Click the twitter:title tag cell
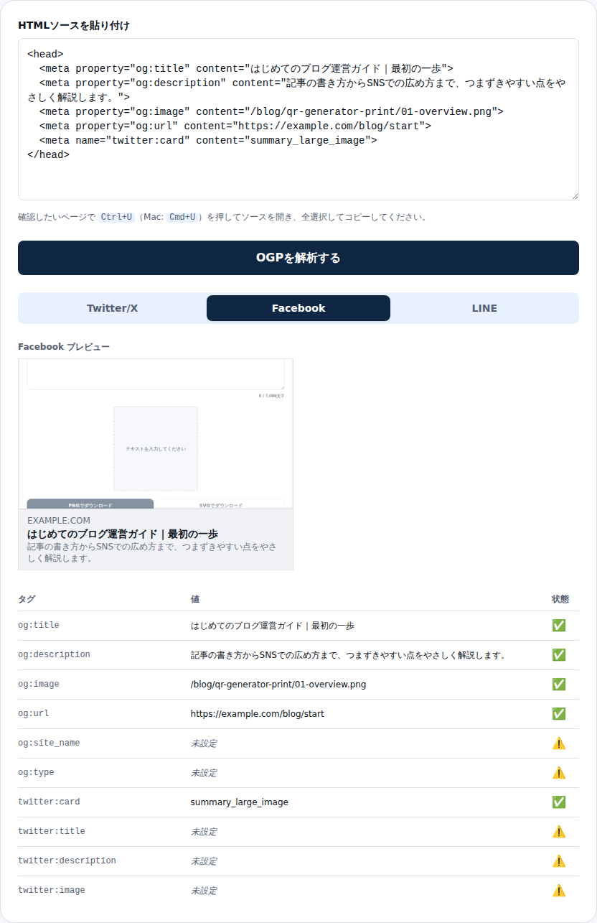Screen dimensions: 597x923 pos(52,832)
